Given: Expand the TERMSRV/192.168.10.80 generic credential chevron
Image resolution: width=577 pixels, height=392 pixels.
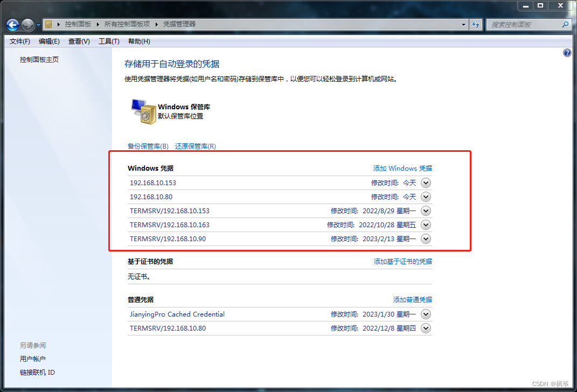Looking at the screenshot, I should point(426,328).
